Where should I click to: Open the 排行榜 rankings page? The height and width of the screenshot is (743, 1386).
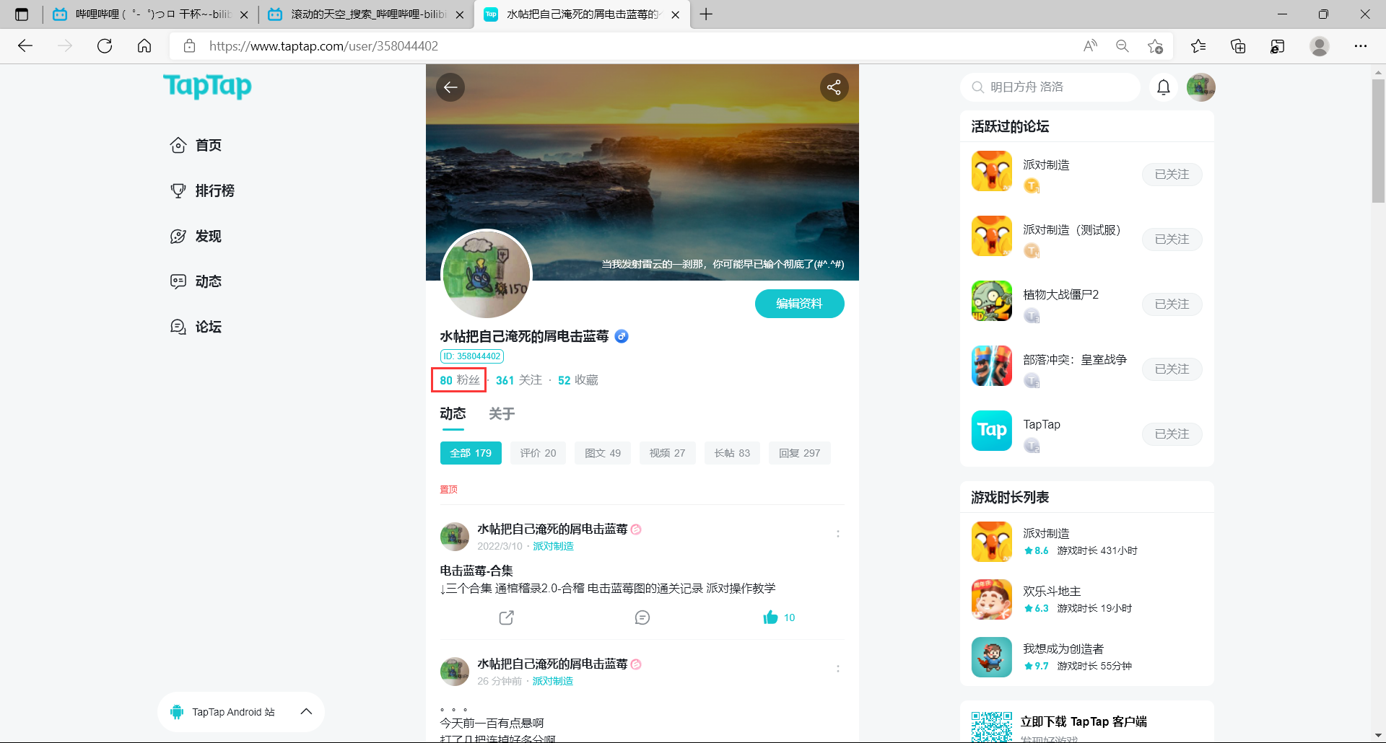[x=202, y=190]
